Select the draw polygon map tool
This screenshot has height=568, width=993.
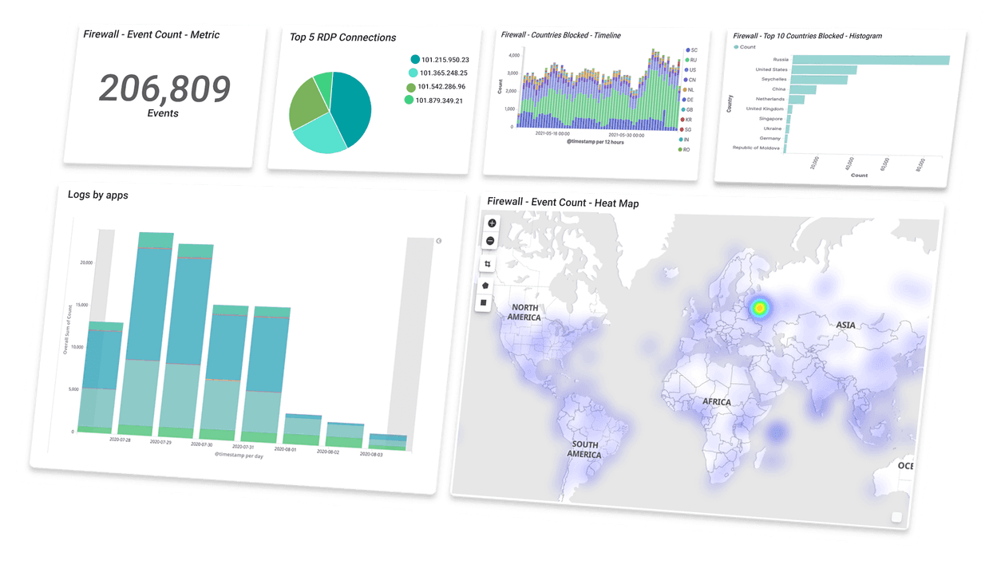485,285
